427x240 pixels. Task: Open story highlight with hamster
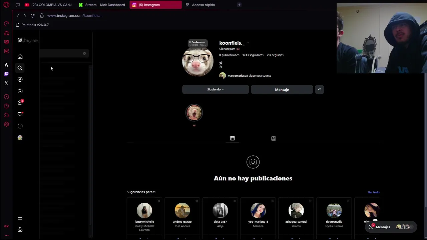[194, 113]
